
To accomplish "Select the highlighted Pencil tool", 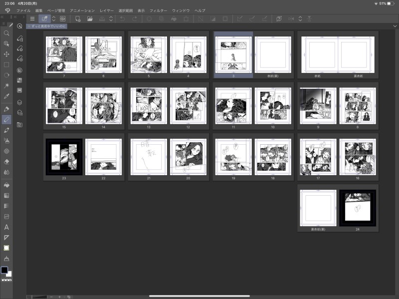I will click(6, 119).
